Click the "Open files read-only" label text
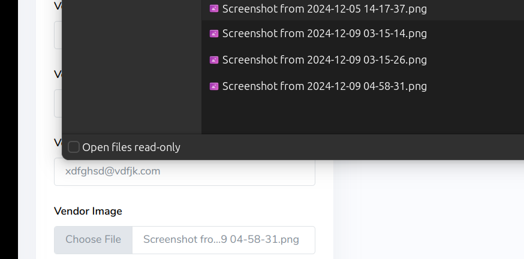The height and width of the screenshot is (259, 524). pyautogui.click(x=131, y=147)
